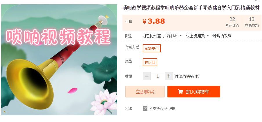Image resolution: width=262 pixels, height=122 pixels.
Task: Click the 加入购物车 add to cart button
Action: (x=194, y=92)
